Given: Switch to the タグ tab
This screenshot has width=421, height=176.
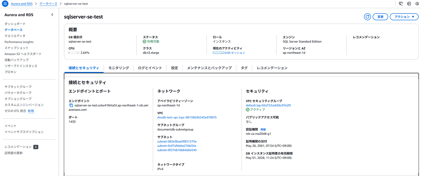Looking at the screenshot, I should tap(244, 68).
